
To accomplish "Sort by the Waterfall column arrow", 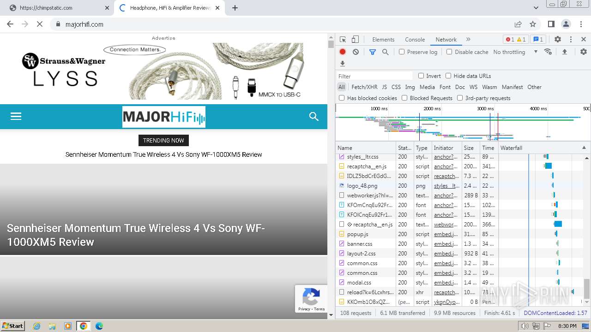I will 584,148.
